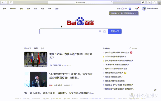The image size is (161, 101).
Task: Click the camera image search icon
Action: (x=105, y=31)
